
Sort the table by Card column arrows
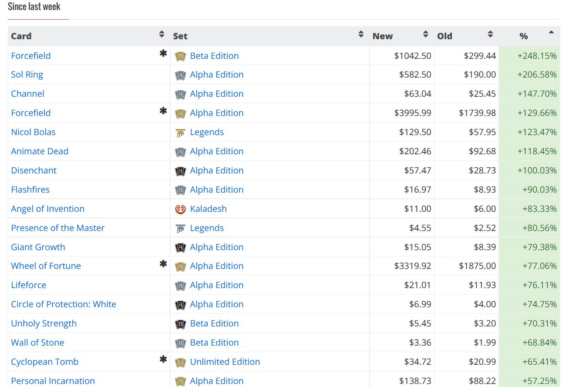162,34
